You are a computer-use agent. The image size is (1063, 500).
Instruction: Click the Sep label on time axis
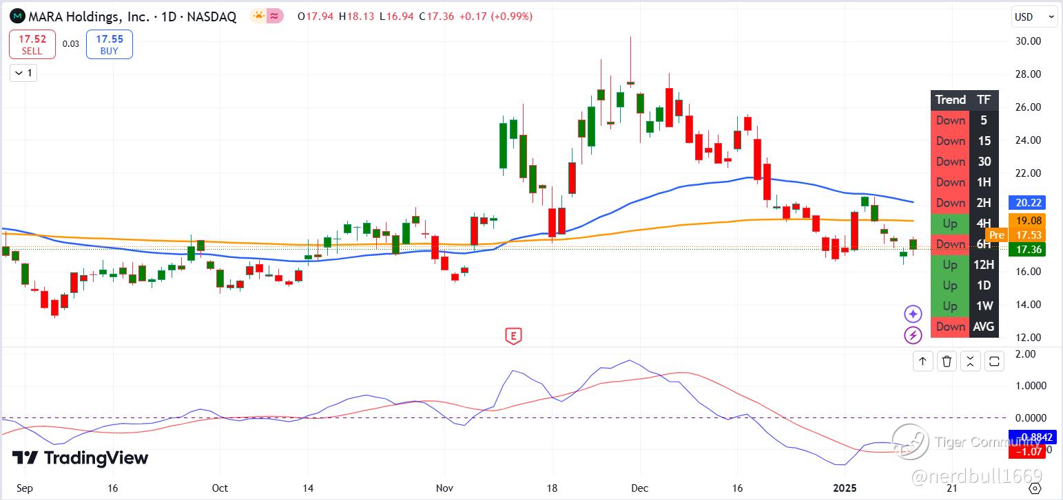point(24,488)
